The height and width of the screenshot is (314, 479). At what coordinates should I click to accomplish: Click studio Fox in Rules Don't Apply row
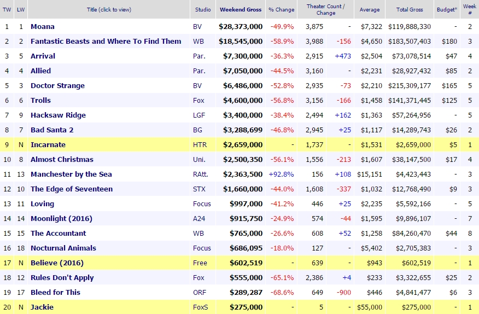(198, 277)
